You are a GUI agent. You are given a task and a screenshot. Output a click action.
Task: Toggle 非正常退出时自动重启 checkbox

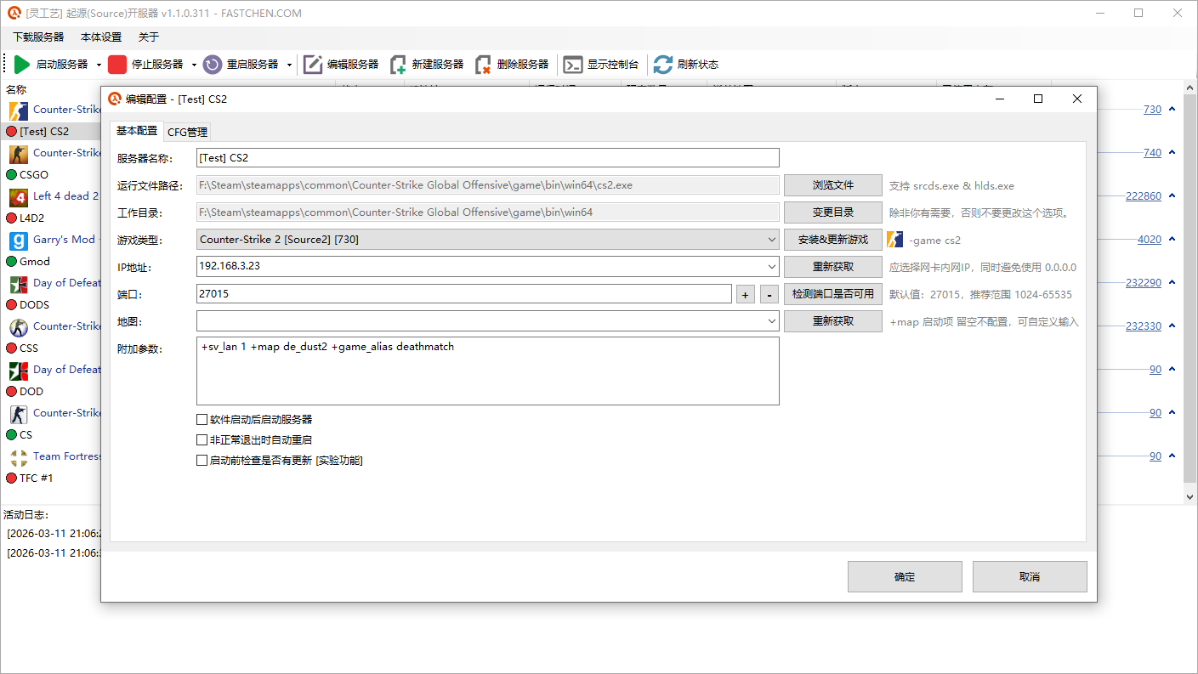click(x=202, y=440)
